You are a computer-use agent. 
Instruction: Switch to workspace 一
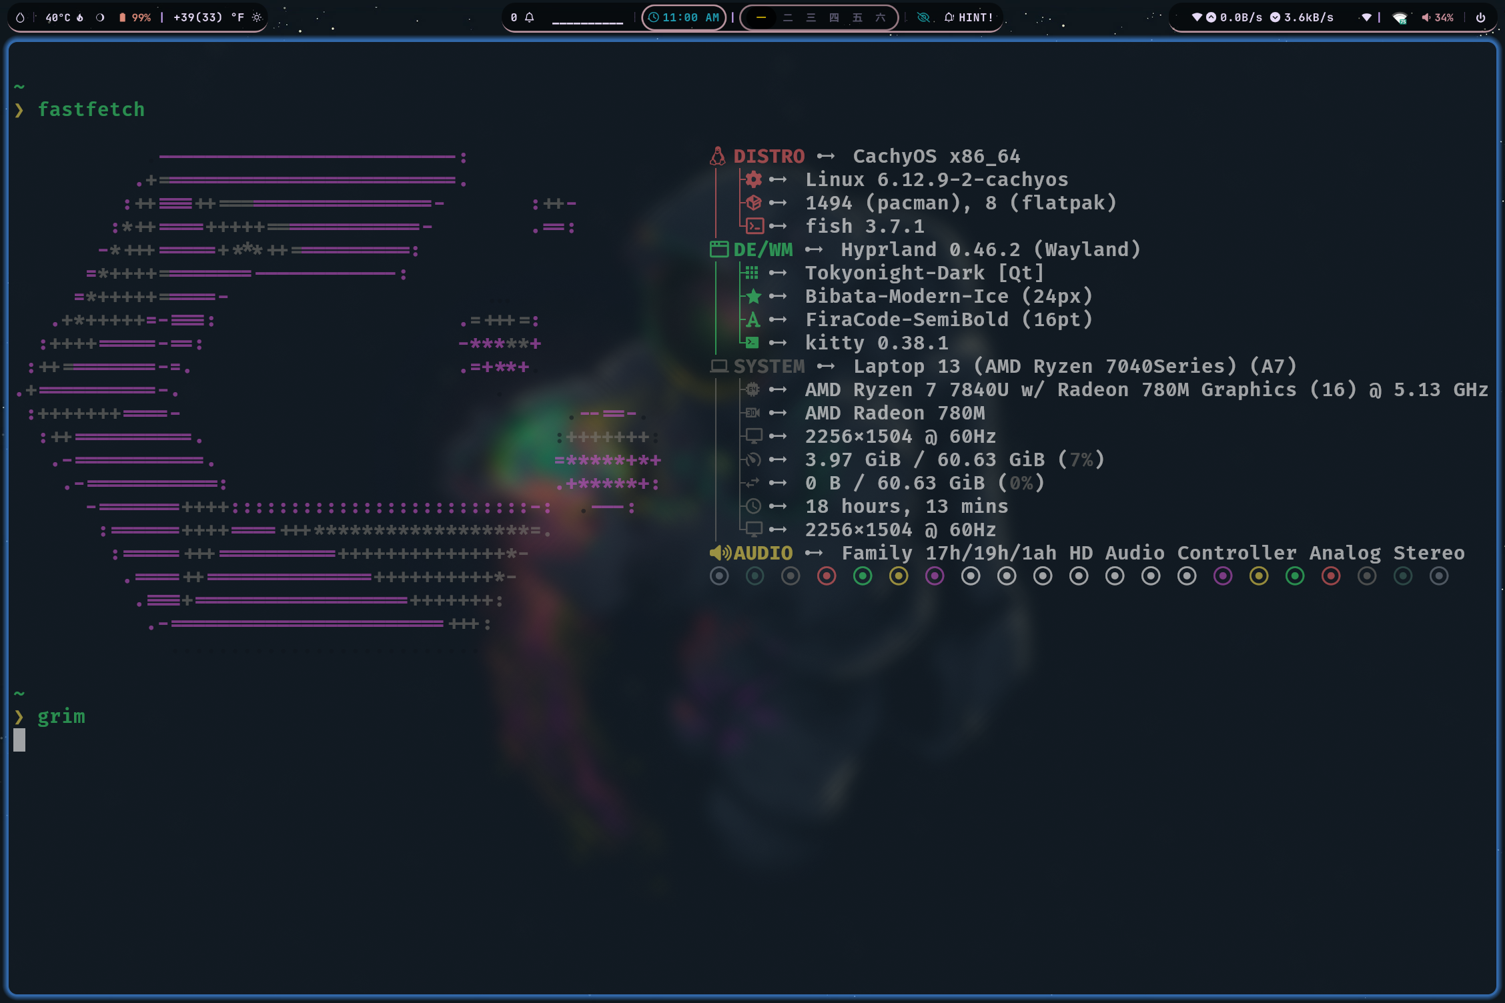(761, 17)
